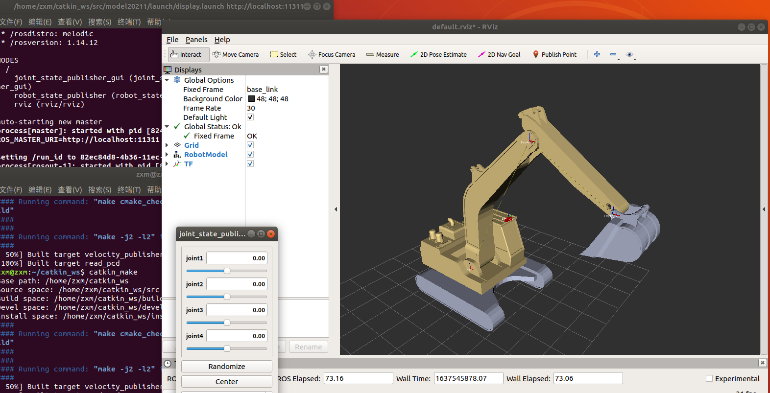The width and height of the screenshot is (770, 393).
Task: Minimize the joint_state_publisher window
Action: tap(251, 234)
